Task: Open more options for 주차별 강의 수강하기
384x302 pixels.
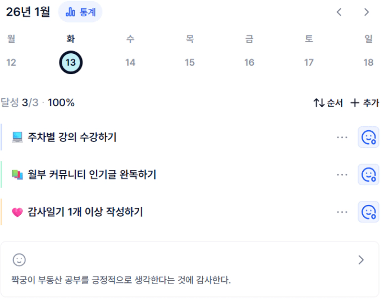Action: (342, 137)
